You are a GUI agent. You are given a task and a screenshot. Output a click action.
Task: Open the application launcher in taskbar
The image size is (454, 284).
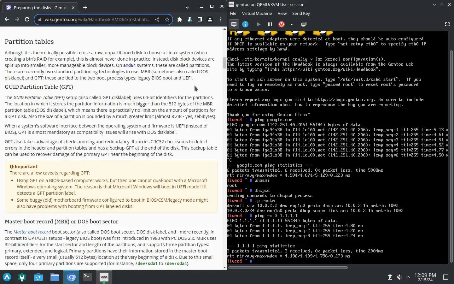tap(7, 277)
